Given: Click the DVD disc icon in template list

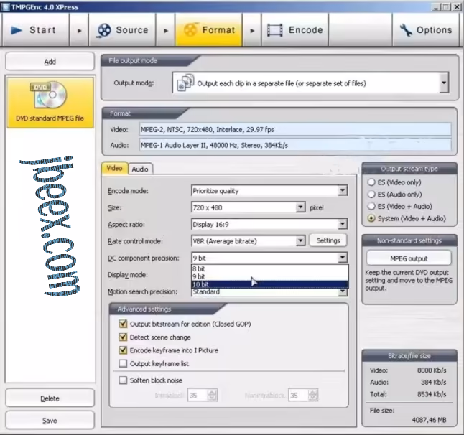Looking at the screenshot, I should click(x=50, y=95).
